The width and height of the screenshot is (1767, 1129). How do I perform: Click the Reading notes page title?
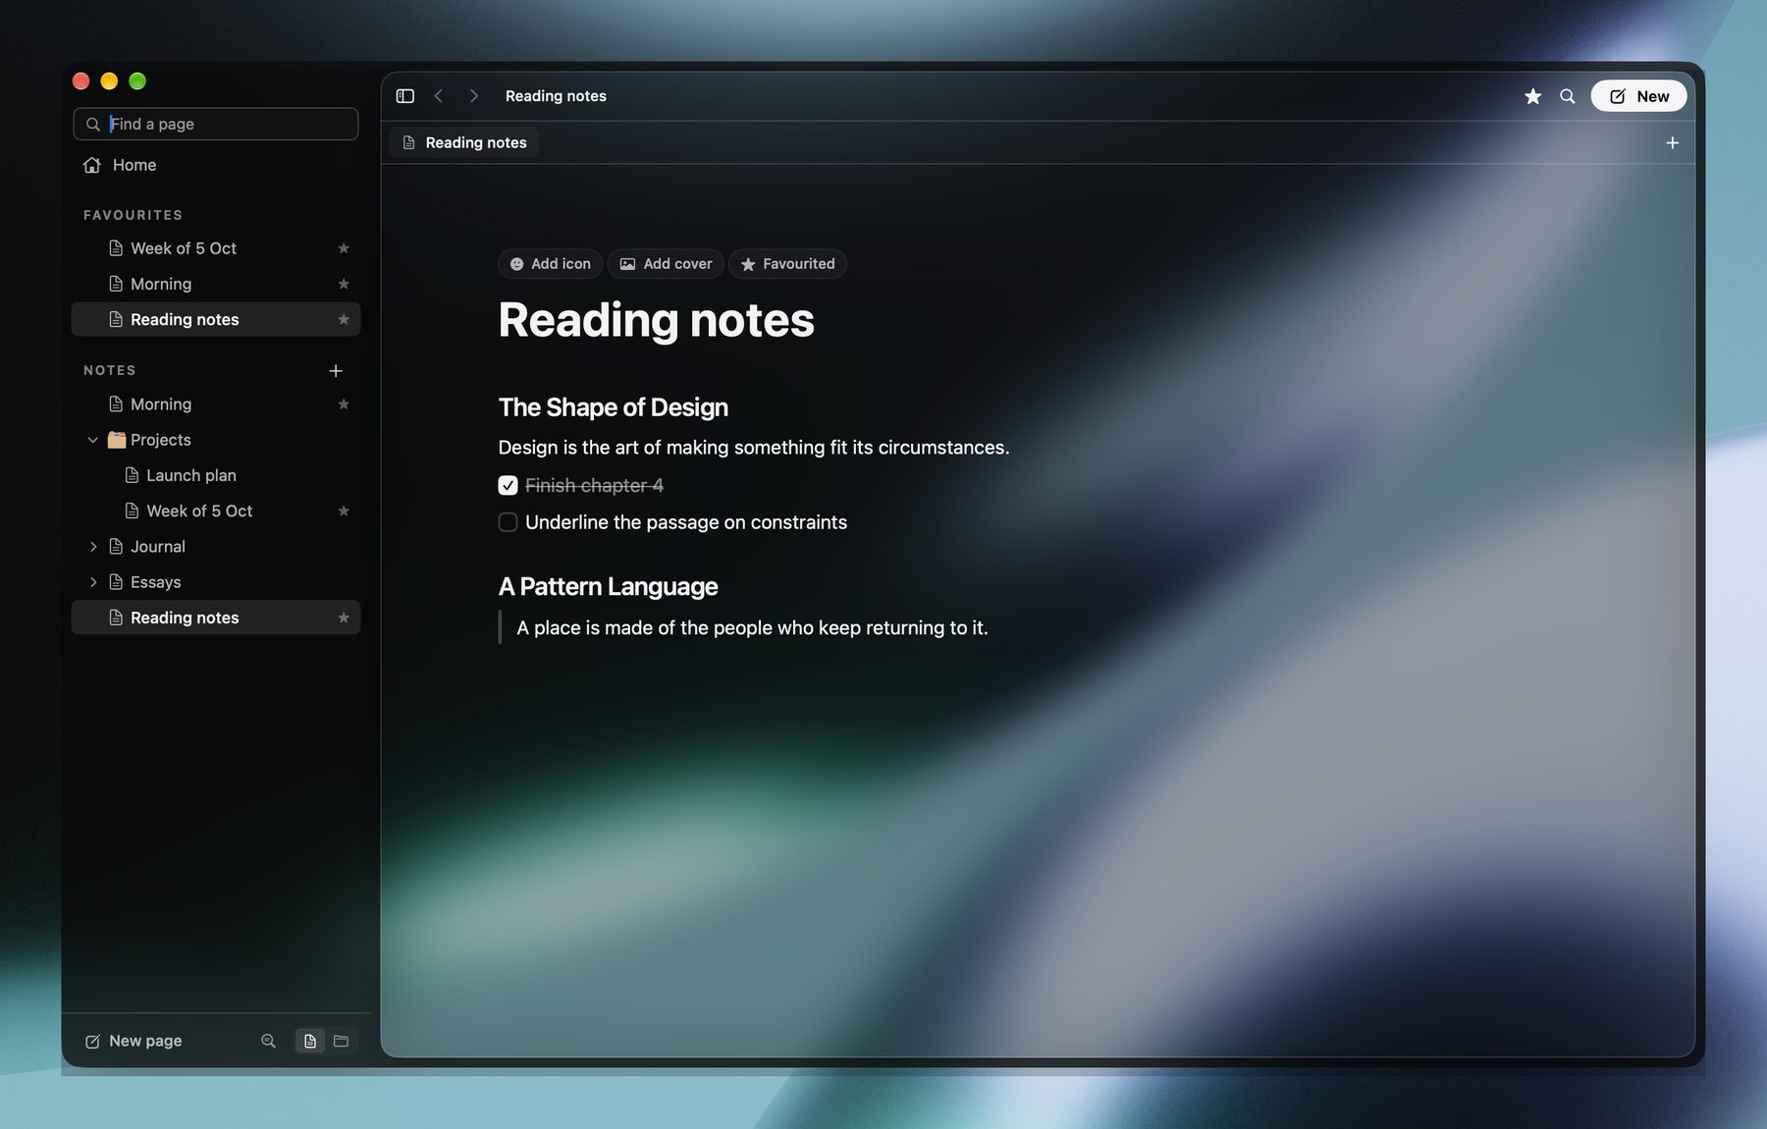click(656, 320)
